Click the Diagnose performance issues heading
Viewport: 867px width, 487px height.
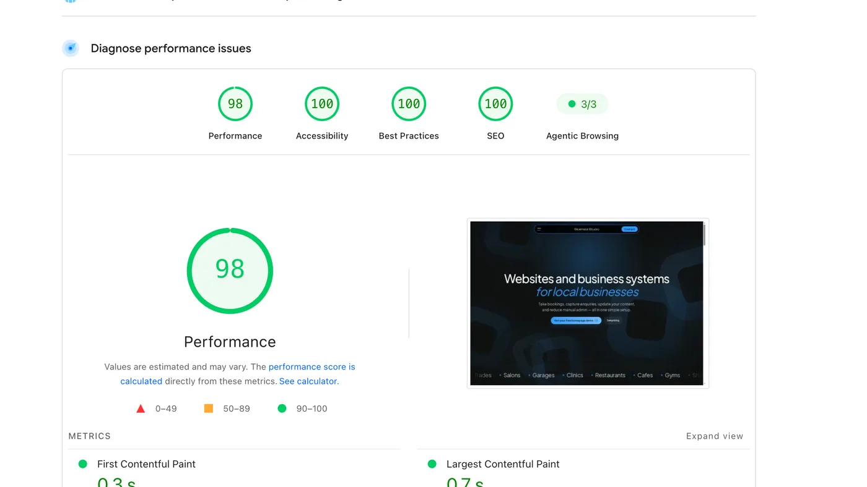click(171, 48)
